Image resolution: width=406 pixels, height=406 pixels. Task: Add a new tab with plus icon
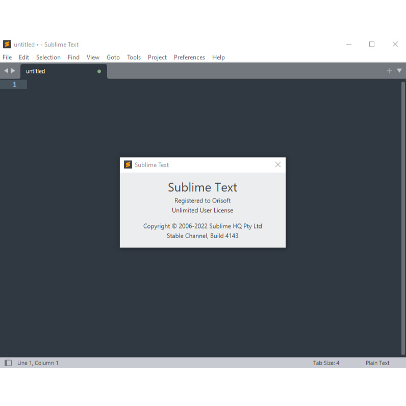click(x=390, y=71)
